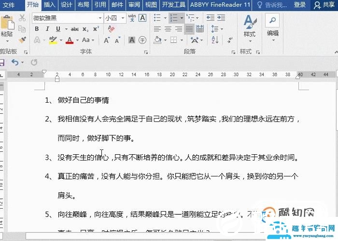The height and width of the screenshot is (241, 338).
Task: Switch to the 审阅 Review tab
Action: [x=134, y=5]
